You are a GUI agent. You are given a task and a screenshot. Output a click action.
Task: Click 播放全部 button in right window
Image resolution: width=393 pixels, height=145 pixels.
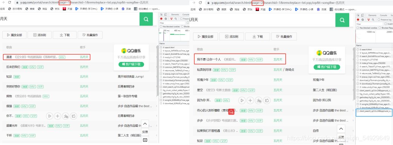pyautogui.click(x=205, y=36)
